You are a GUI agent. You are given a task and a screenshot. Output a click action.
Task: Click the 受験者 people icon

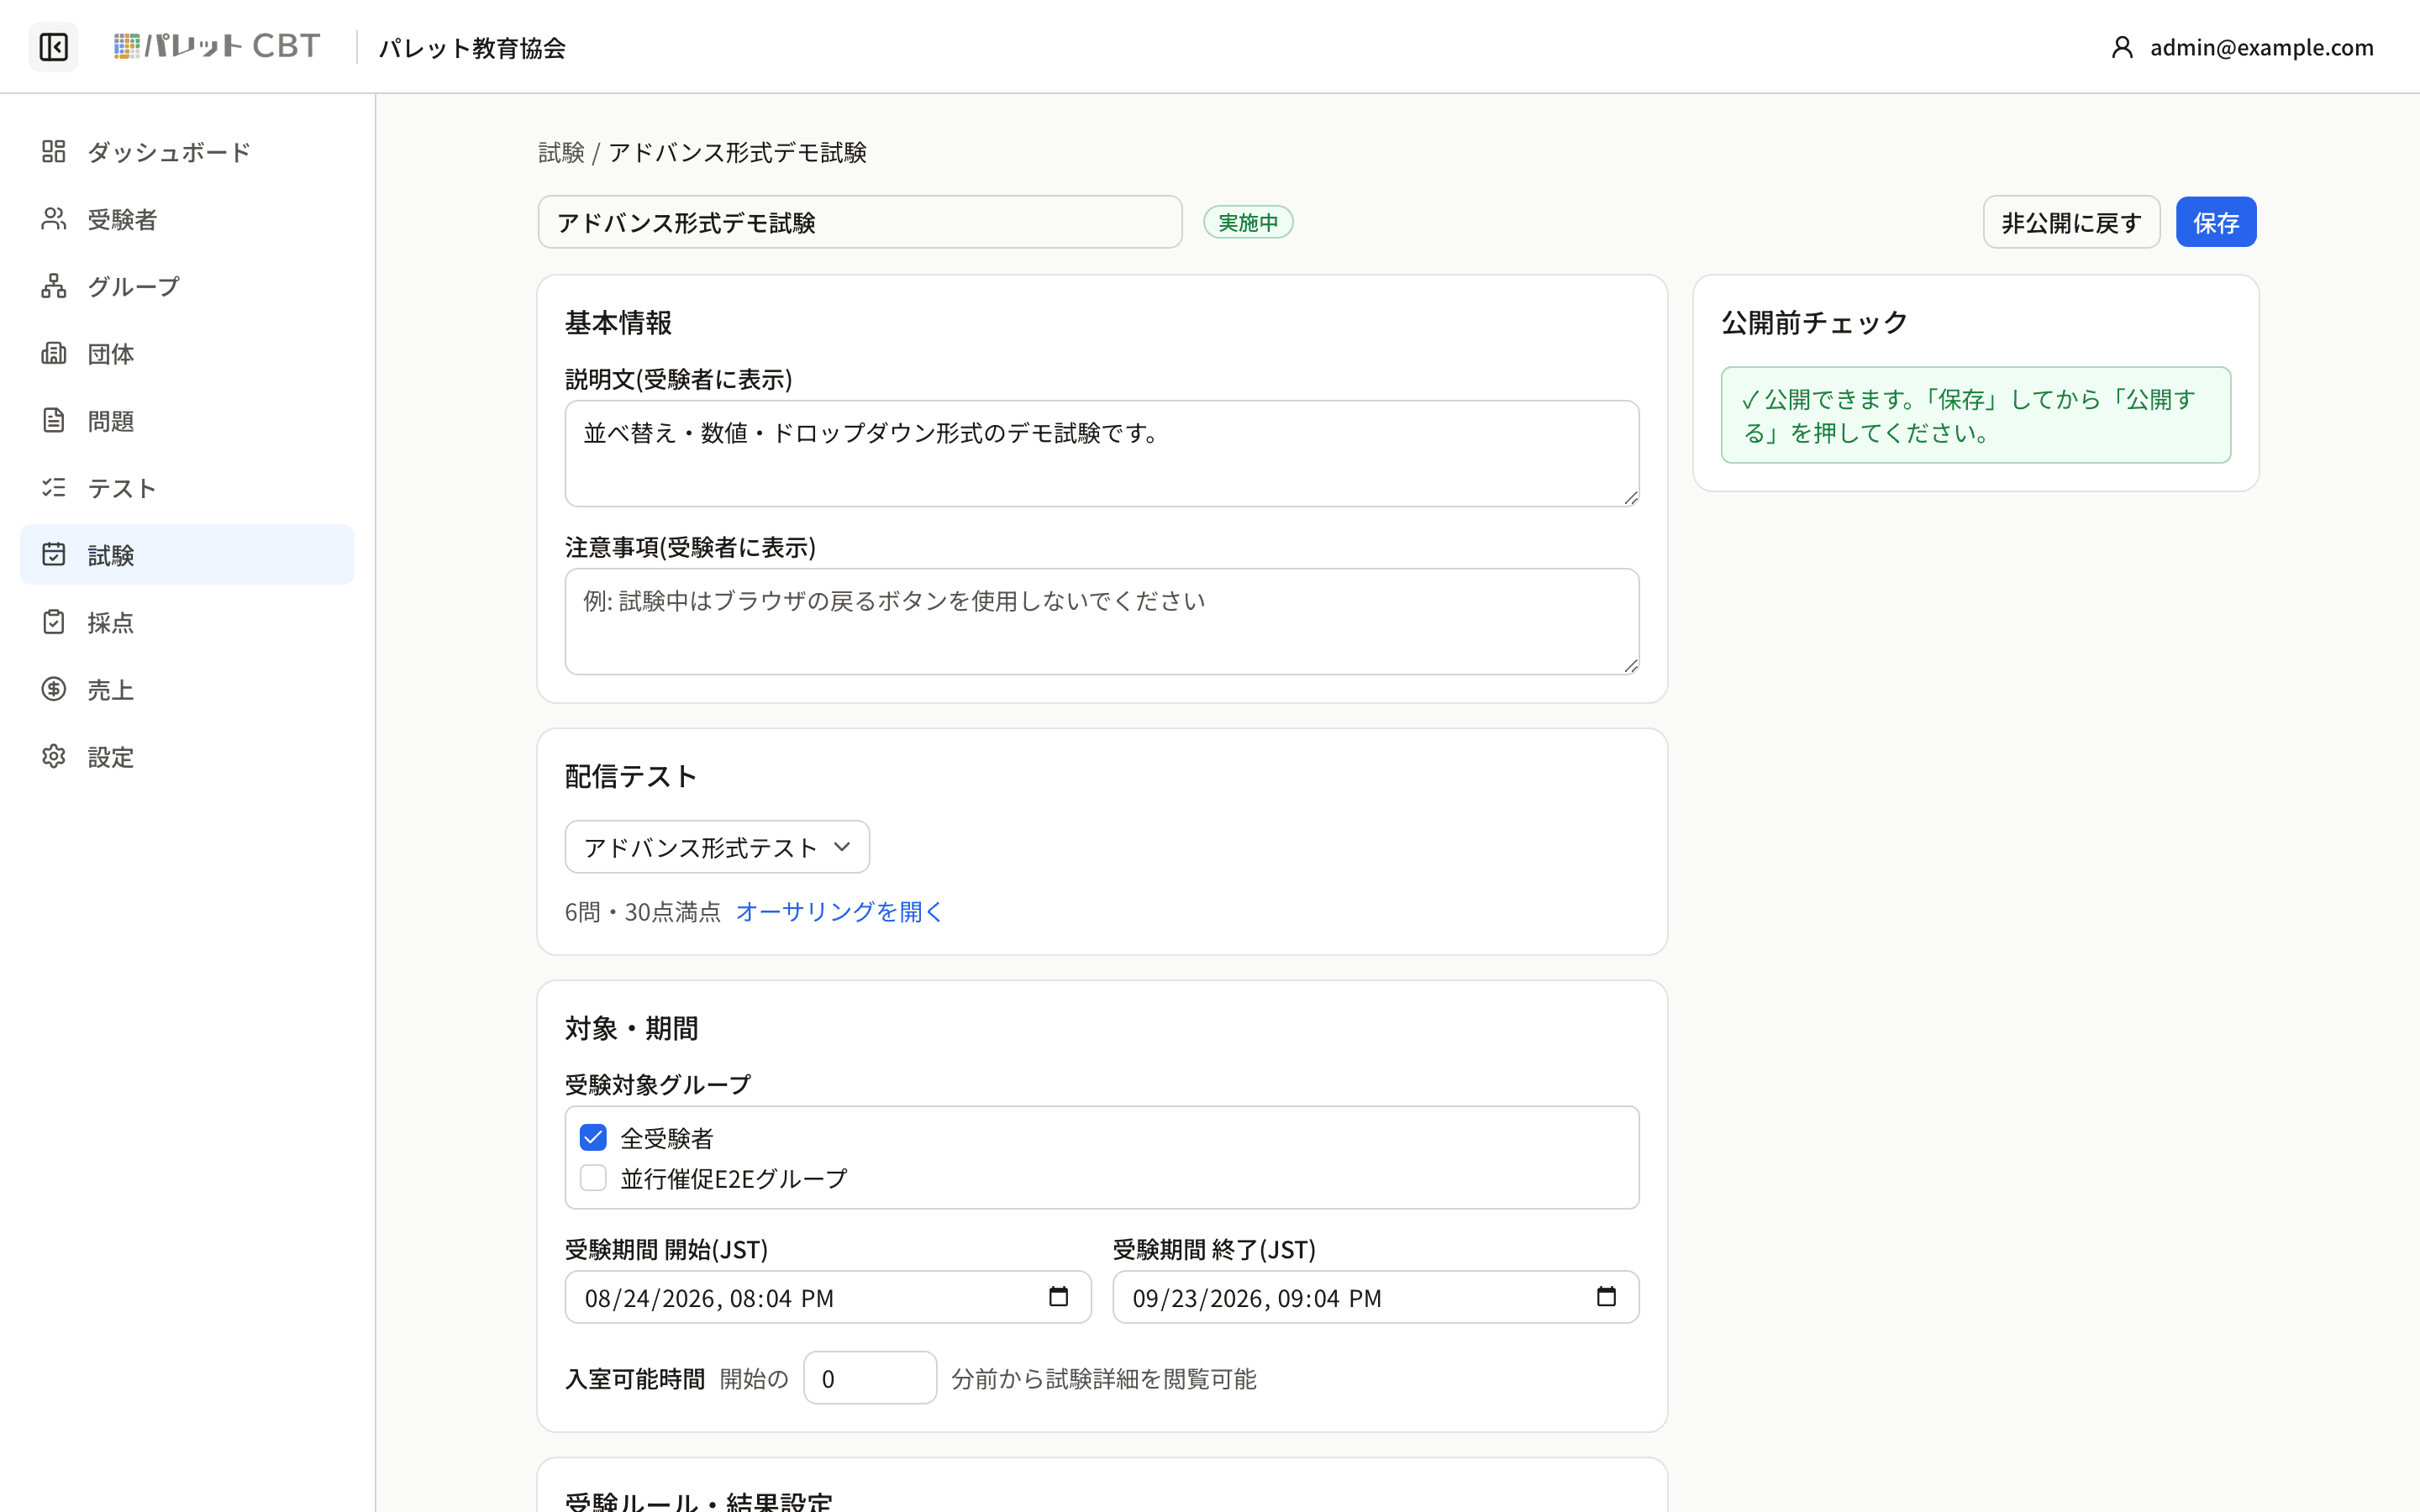pos(54,219)
